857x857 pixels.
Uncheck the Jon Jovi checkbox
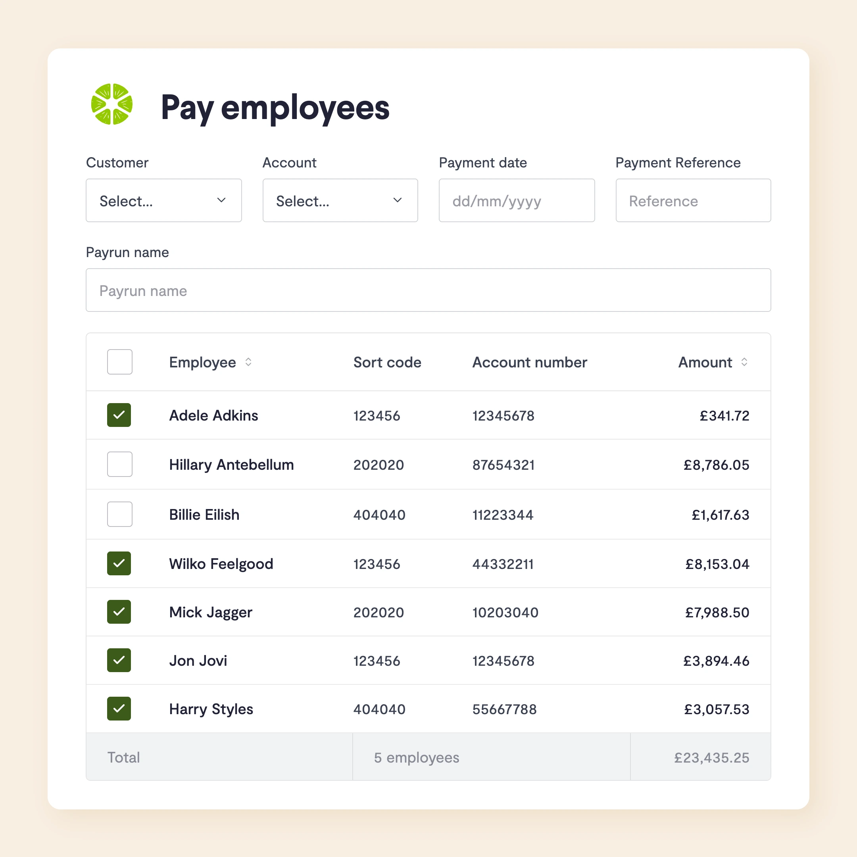coord(119,660)
